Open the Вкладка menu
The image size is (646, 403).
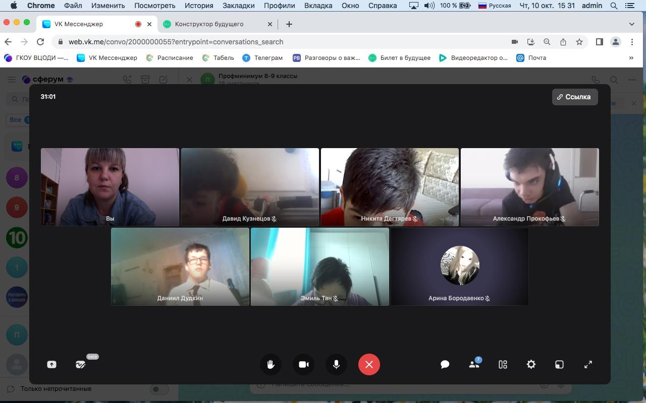tap(318, 6)
